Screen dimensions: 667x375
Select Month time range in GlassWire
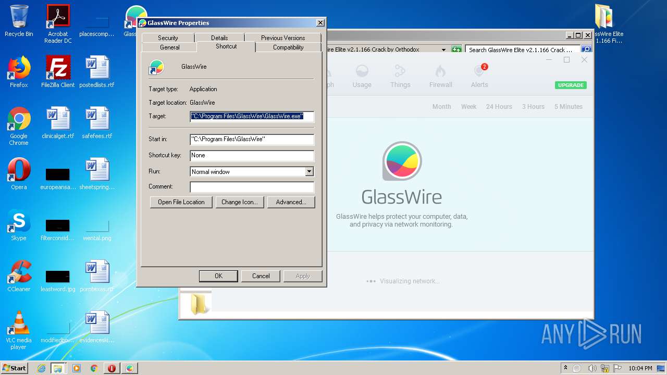point(441,106)
